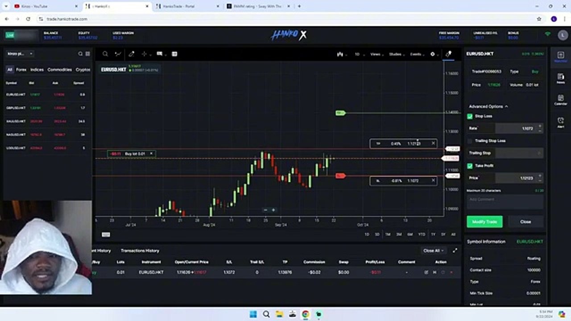Open the chart data table icon
Viewport: 571px width, 321px height.
[174, 54]
